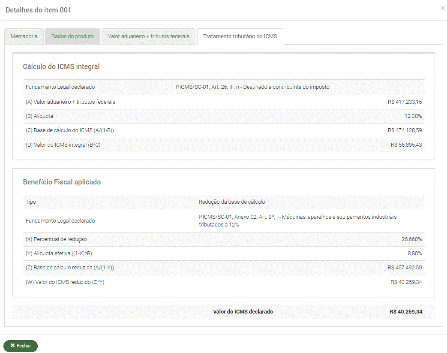
Task: Click the 12,00% Alíquota value
Action: click(x=413, y=116)
